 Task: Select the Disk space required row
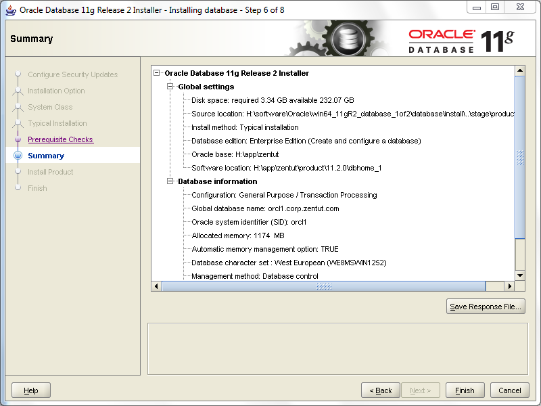coord(273,100)
